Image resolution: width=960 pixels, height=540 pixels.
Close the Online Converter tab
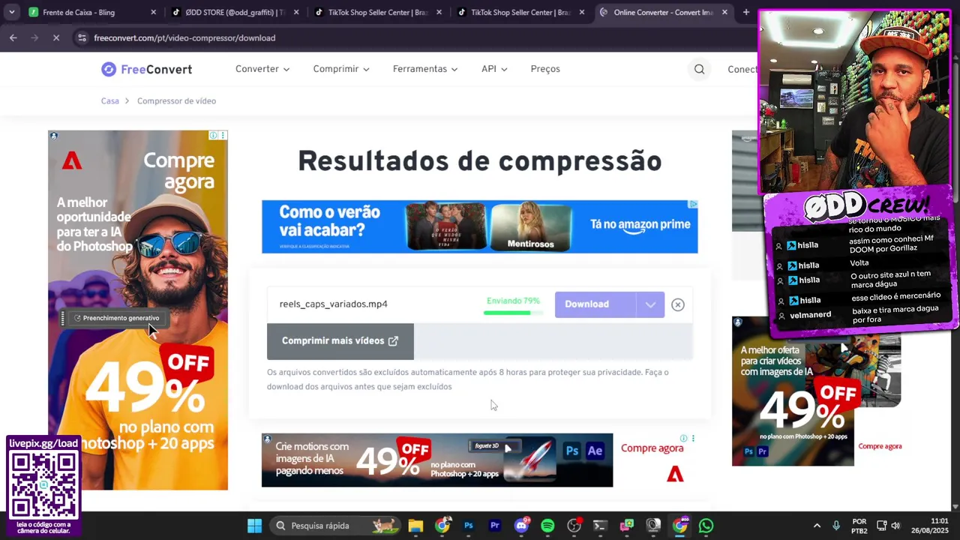tap(724, 12)
